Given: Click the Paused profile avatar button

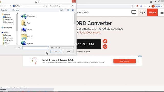Looking at the screenshot, I should tap(157, 6).
